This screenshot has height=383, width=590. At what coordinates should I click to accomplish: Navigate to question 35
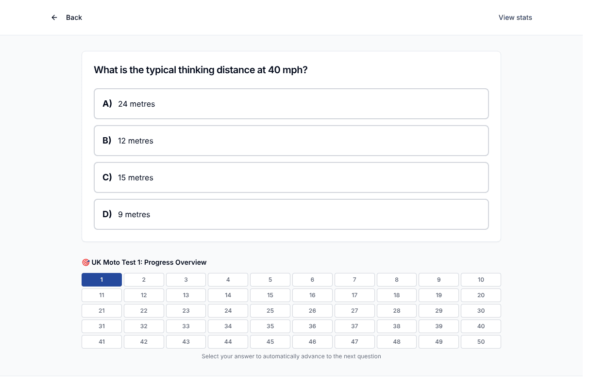[x=270, y=326]
